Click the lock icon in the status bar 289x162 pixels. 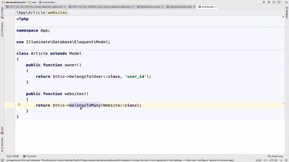click(x=281, y=160)
